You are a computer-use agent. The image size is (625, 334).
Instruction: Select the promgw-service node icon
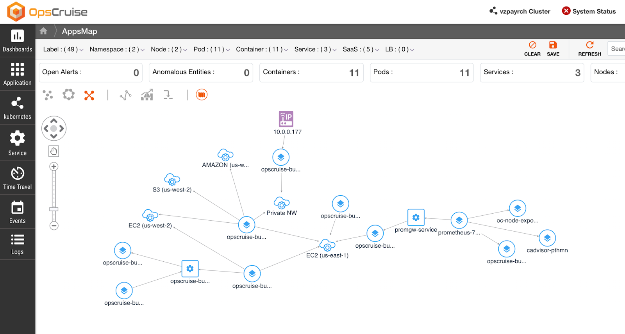[x=416, y=218]
